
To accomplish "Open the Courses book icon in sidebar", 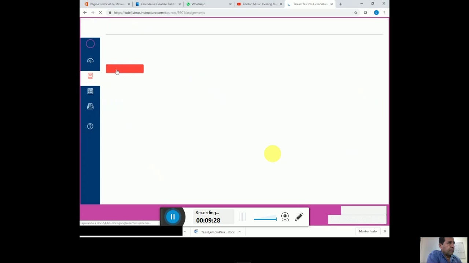I will [x=90, y=76].
